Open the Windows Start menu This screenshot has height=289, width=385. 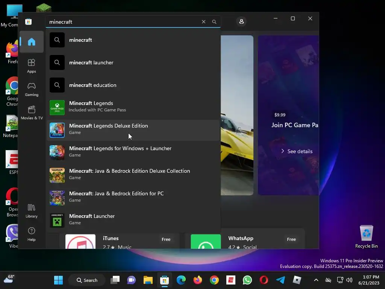pyautogui.click(x=58, y=280)
